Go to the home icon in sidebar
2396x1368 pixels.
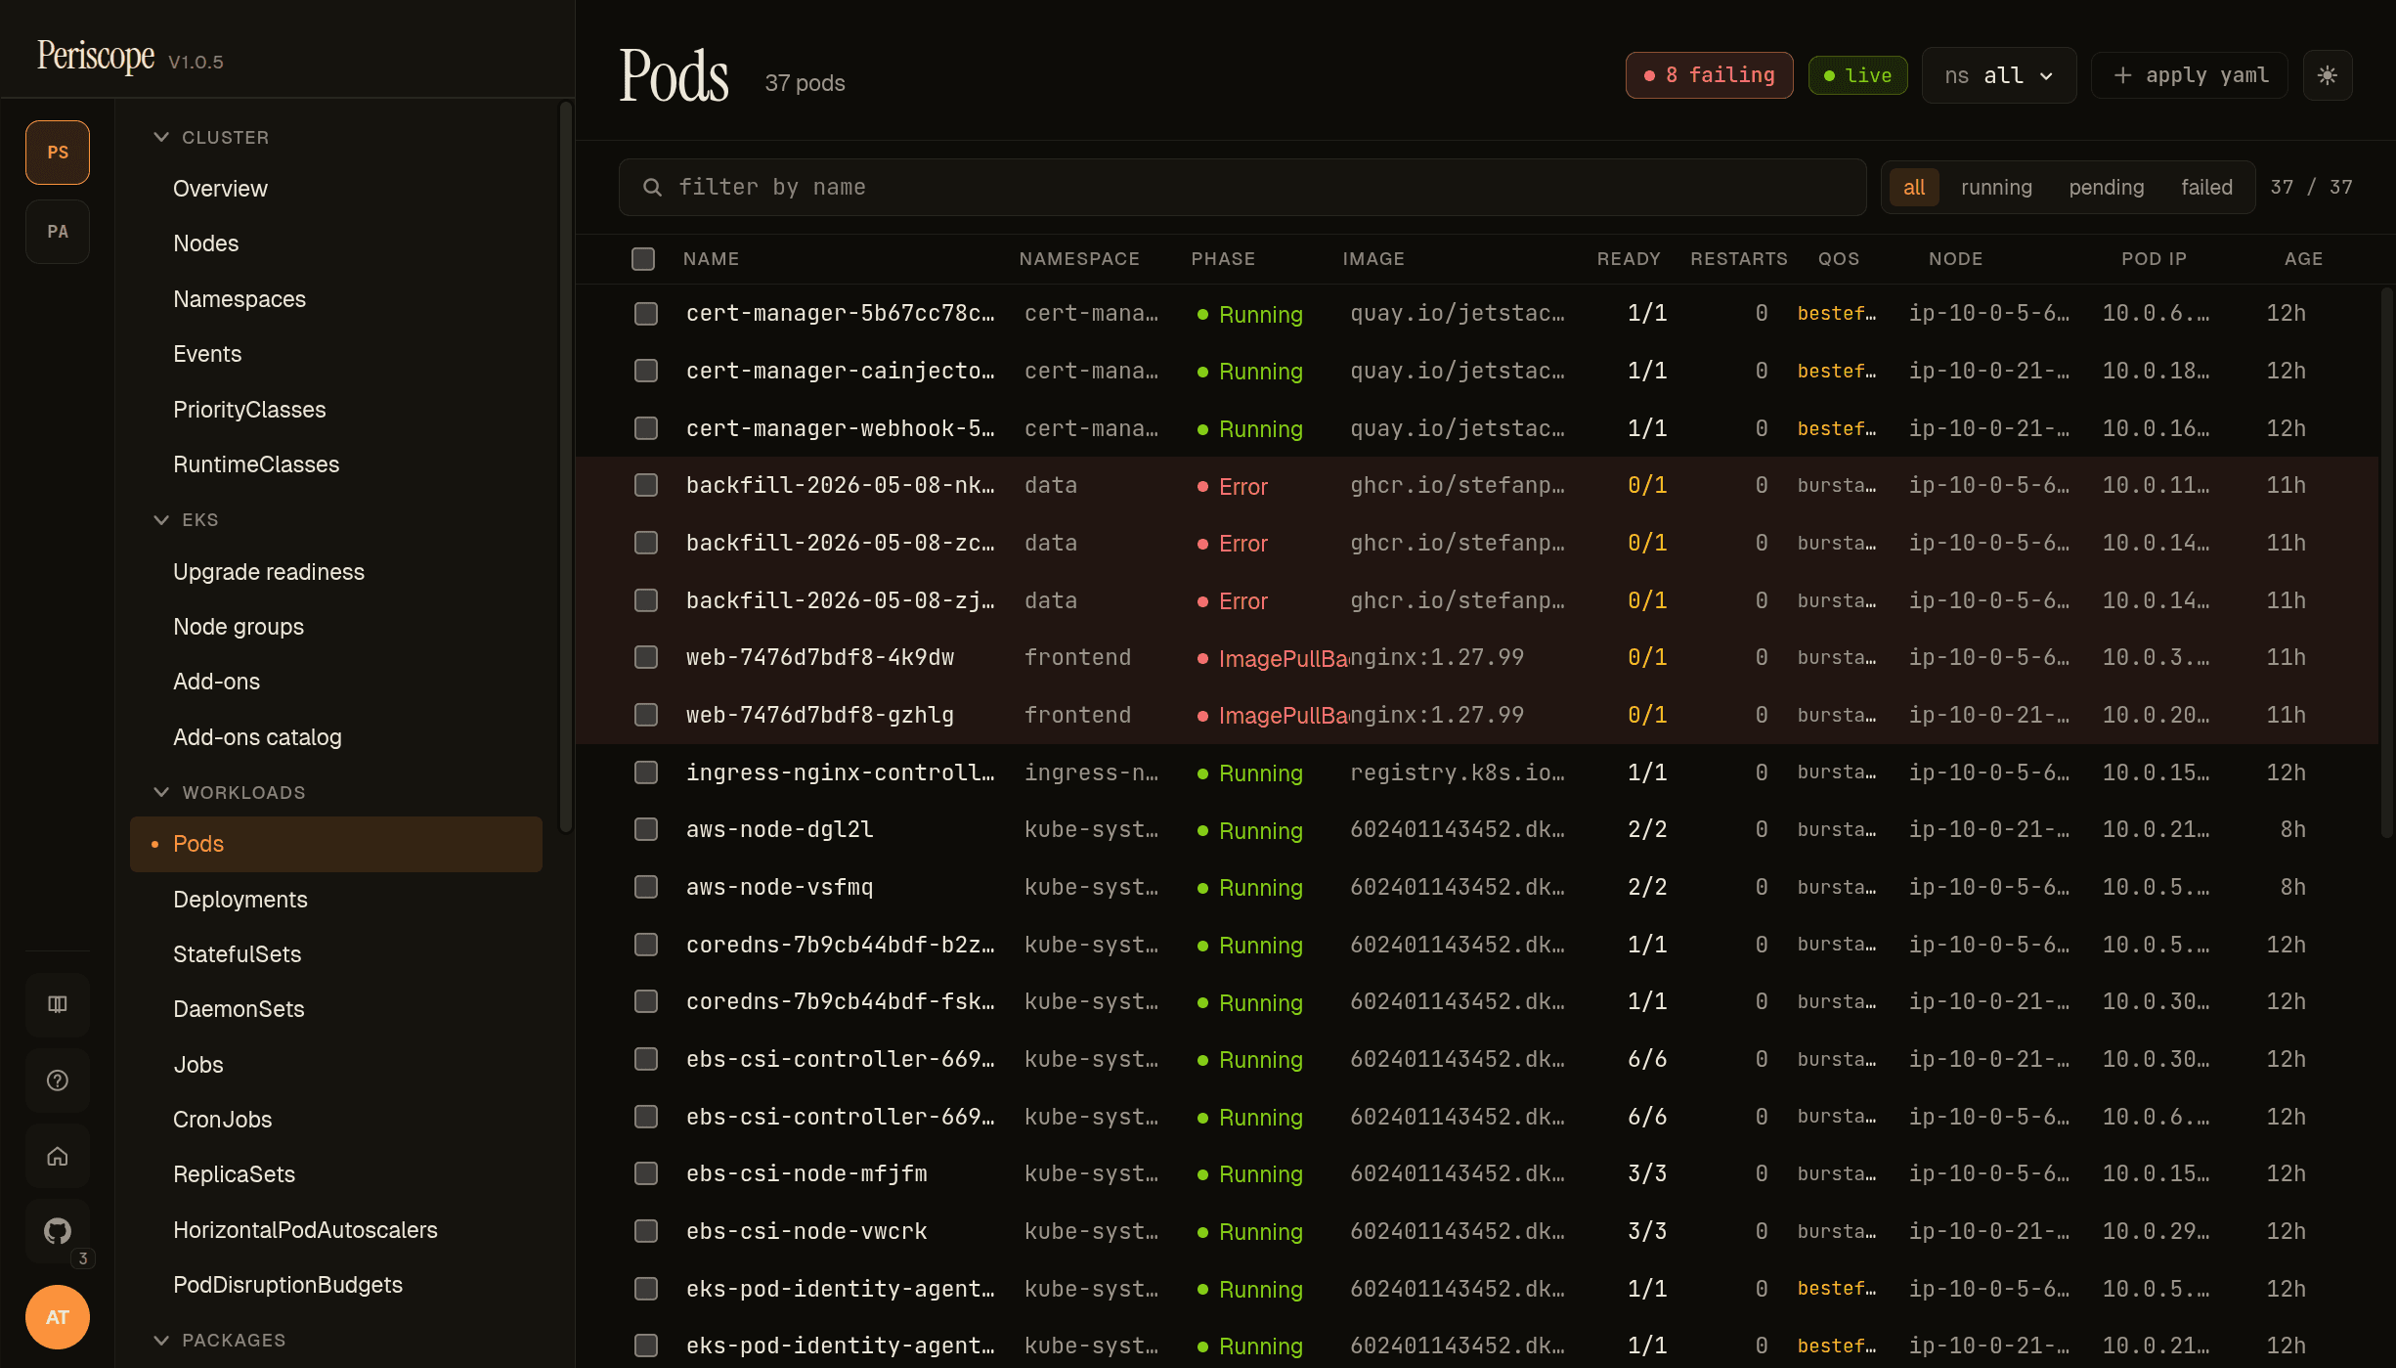pyautogui.click(x=58, y=1157)
